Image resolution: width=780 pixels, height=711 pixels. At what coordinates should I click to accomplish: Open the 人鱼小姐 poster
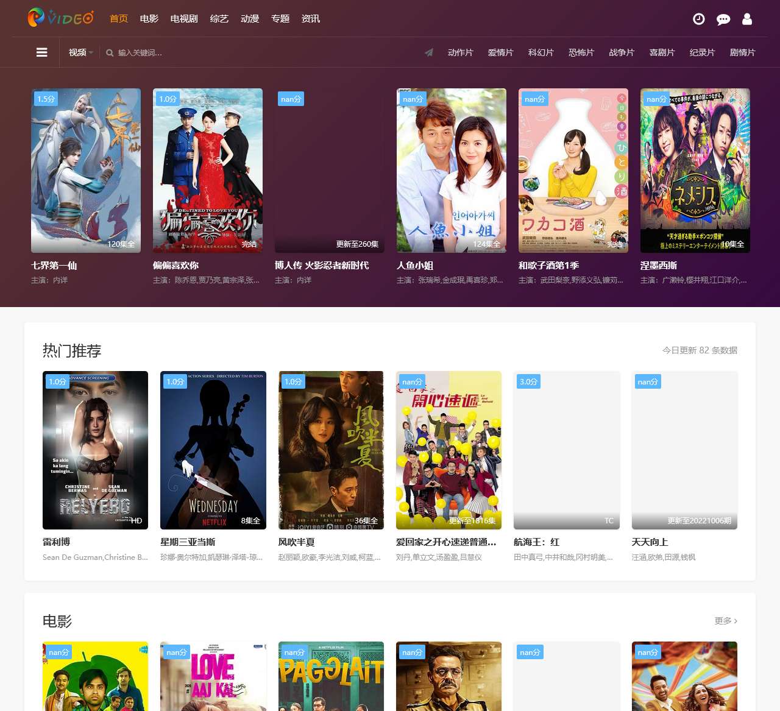[452, 171]
